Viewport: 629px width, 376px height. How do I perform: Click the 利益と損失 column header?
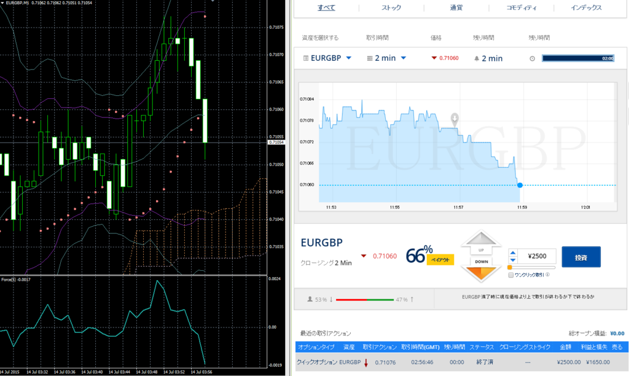(x=594, y=347)
